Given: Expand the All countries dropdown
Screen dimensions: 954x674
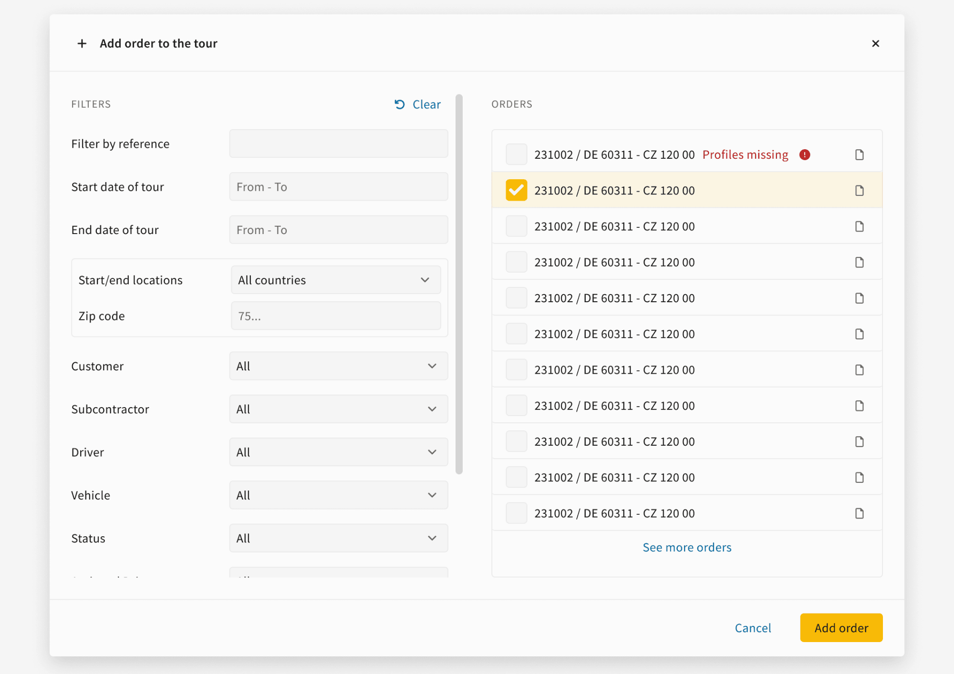Looking at the screenshot, I should click(x=336, y=280).
